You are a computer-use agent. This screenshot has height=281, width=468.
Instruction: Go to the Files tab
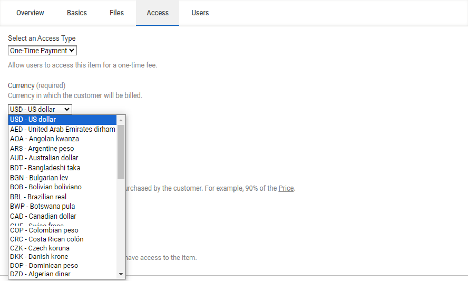point(116,13)
